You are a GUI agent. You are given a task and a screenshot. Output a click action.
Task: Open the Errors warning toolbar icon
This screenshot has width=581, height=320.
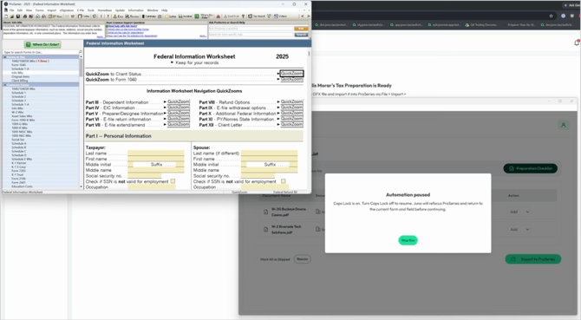[118, 16]
